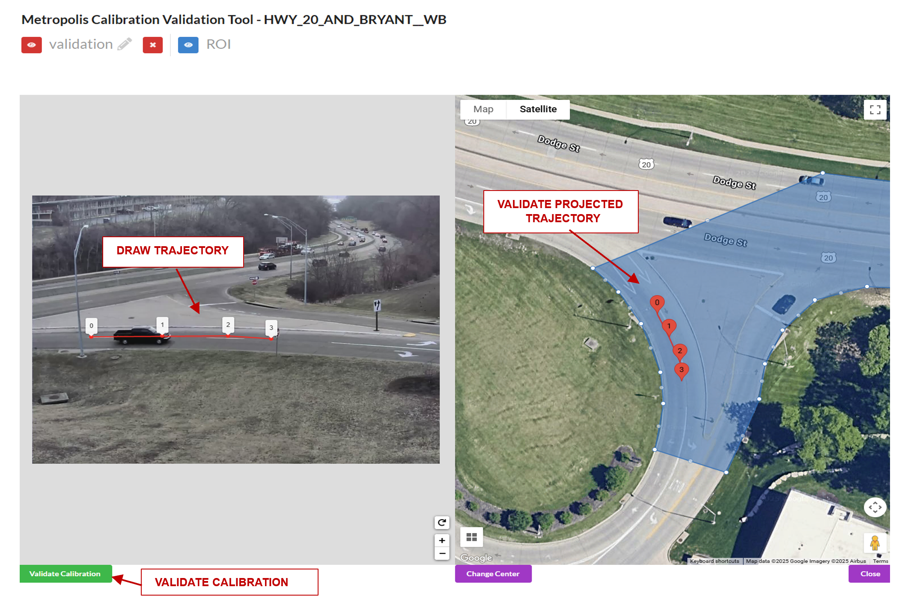Select map marker 3 on trajectory

click(x=681, y=370)
